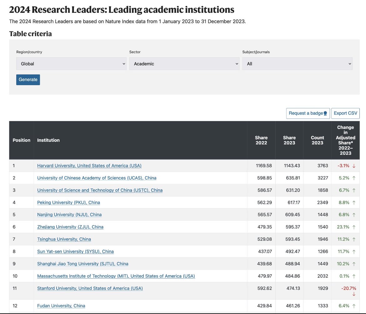Click the Request a badge button
This screenshot has height=314, width=366.
(x=308, y=113)
